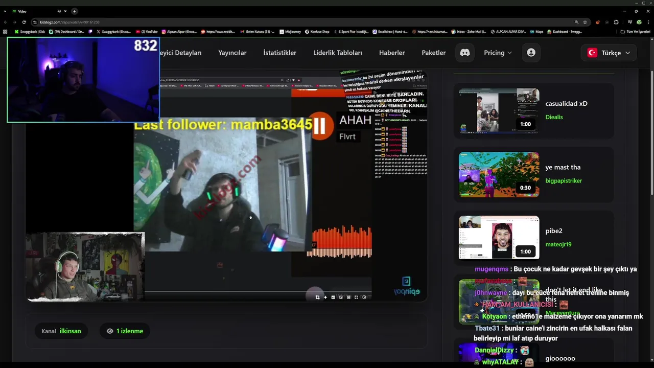Open the 'Swaggybark | Kick' bookmark
Viewport: 654px width, 368px height.
pos(30,32)
